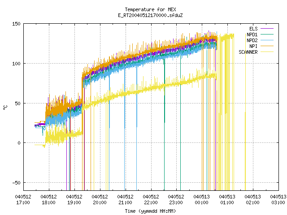Click the NPD2 legend label
Screen dimensions: 287x215
pyautogui.click(x=252, y=40)
